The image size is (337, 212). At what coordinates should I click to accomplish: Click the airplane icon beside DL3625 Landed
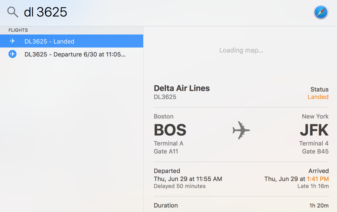13,41
